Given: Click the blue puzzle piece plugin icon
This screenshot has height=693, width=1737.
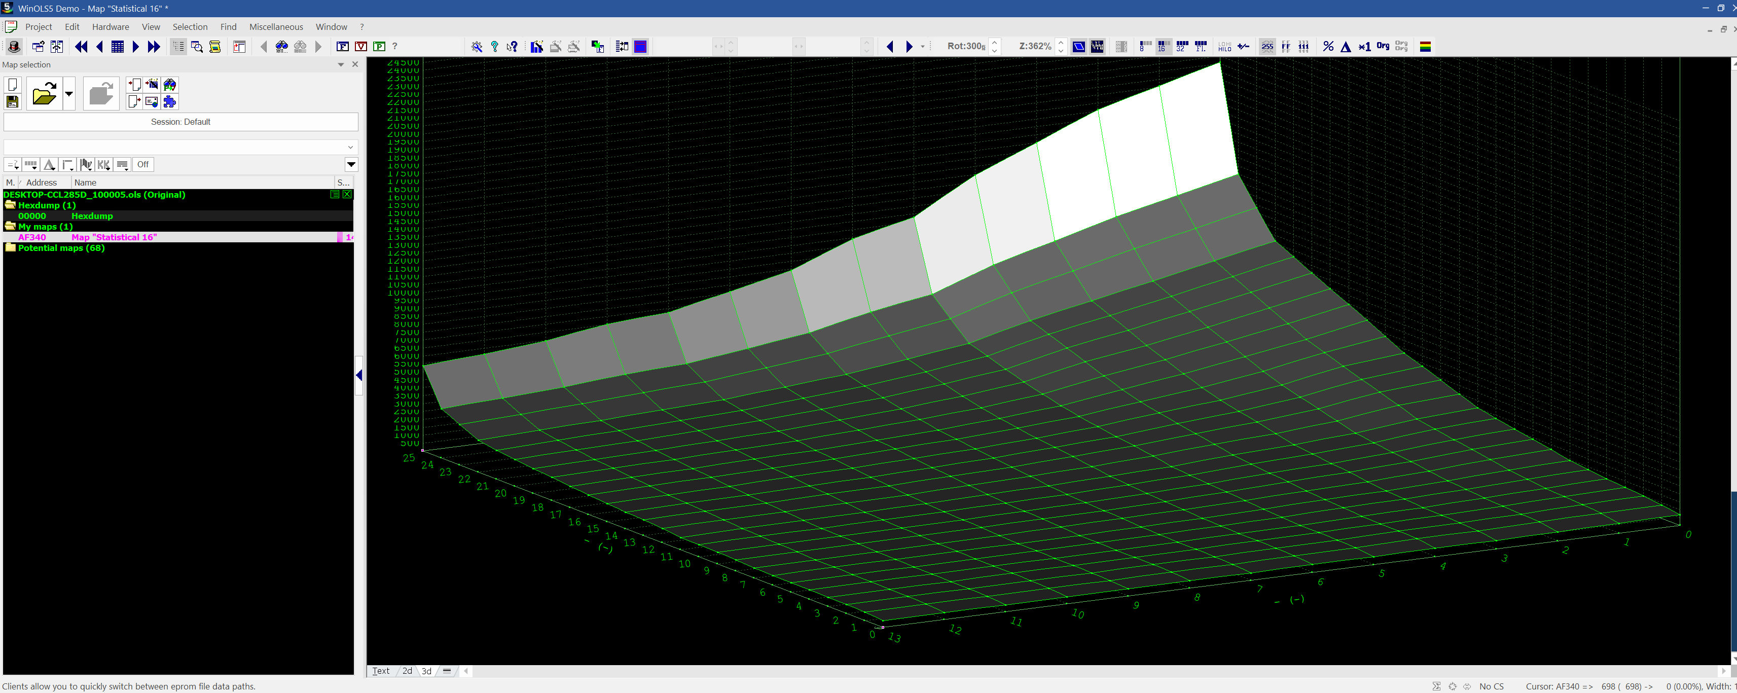Looking at the screenshot, I should (170, 102).
